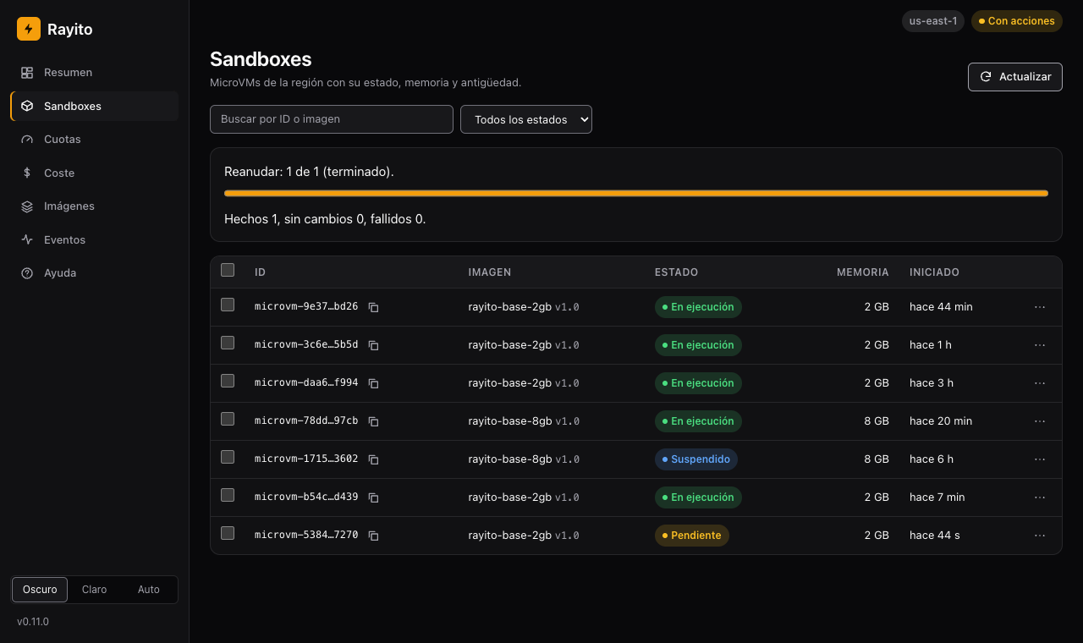This screenshot has height=643, width=1083.
Task: Open actions menu for microvm-daa6…f994
Action: click(x=1040, y=383)
